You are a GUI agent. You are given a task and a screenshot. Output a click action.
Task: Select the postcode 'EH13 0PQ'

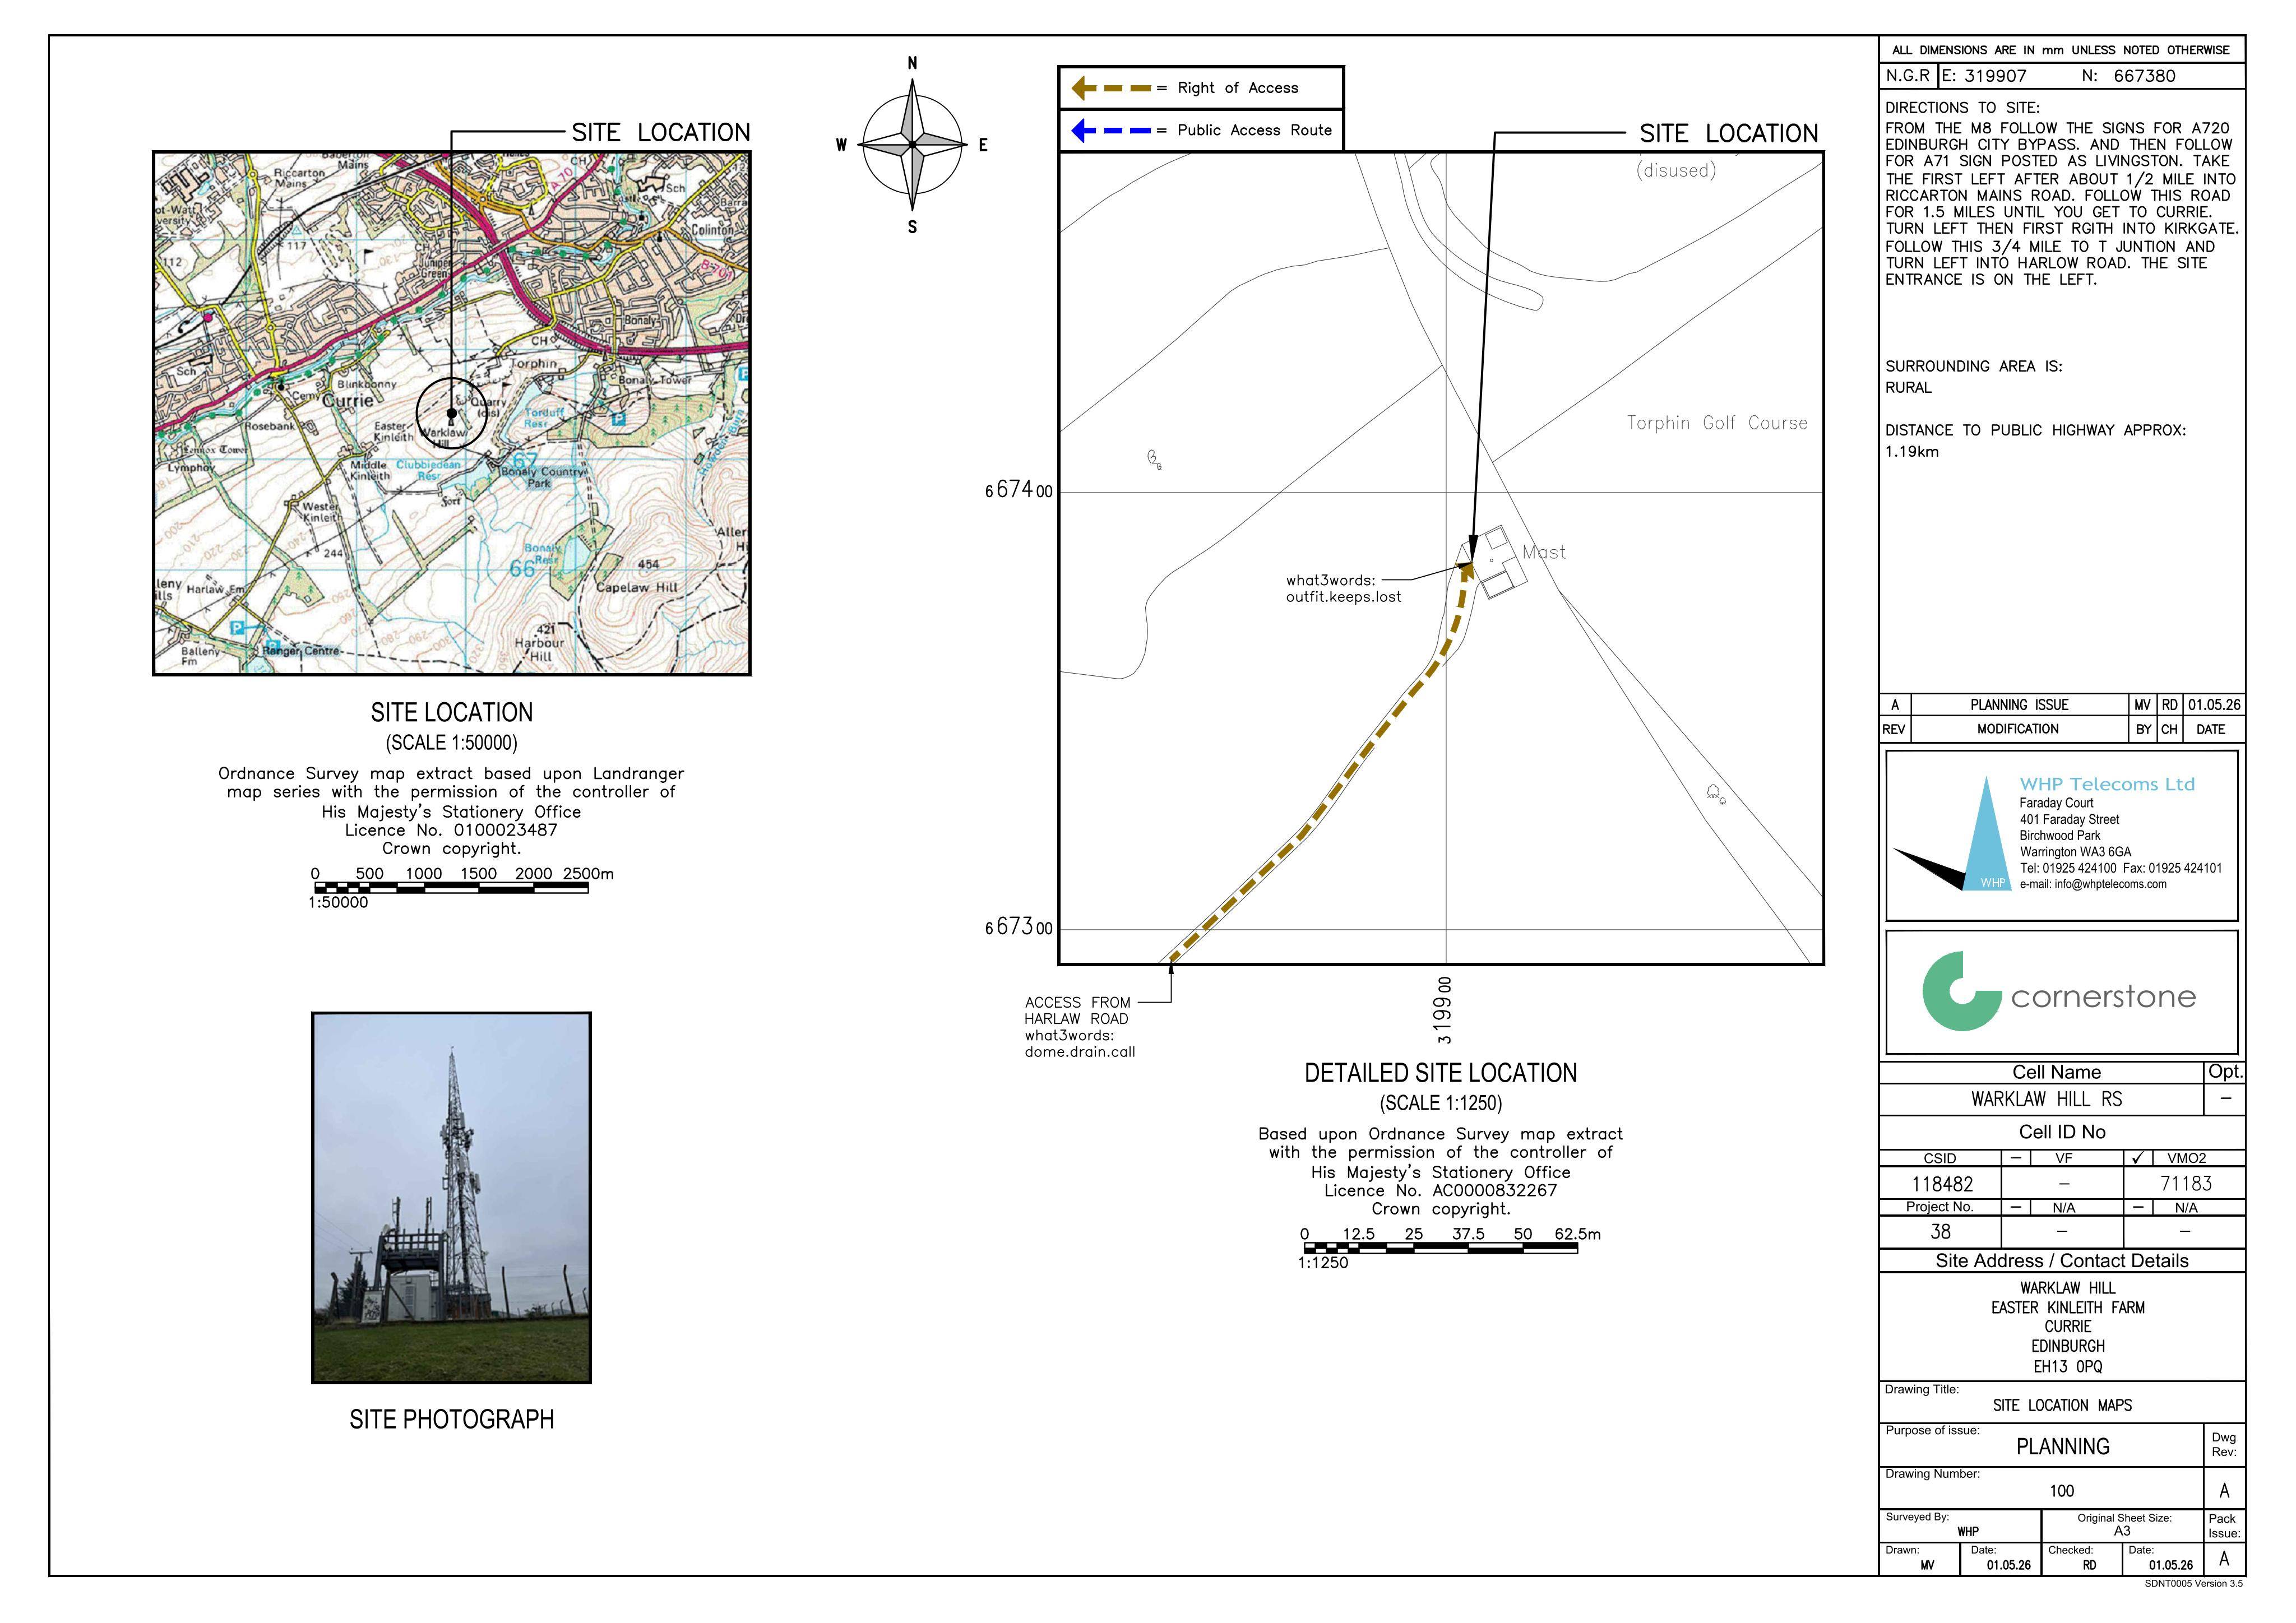tap(2067, 1367)
